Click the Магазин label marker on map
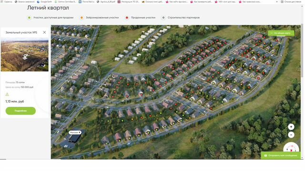The height and width of the screenshot is (171, 305). point(75,133)
